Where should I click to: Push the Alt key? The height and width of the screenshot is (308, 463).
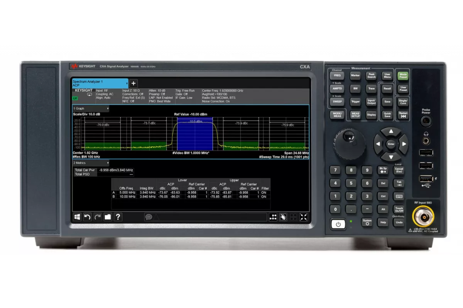point(383,209)
